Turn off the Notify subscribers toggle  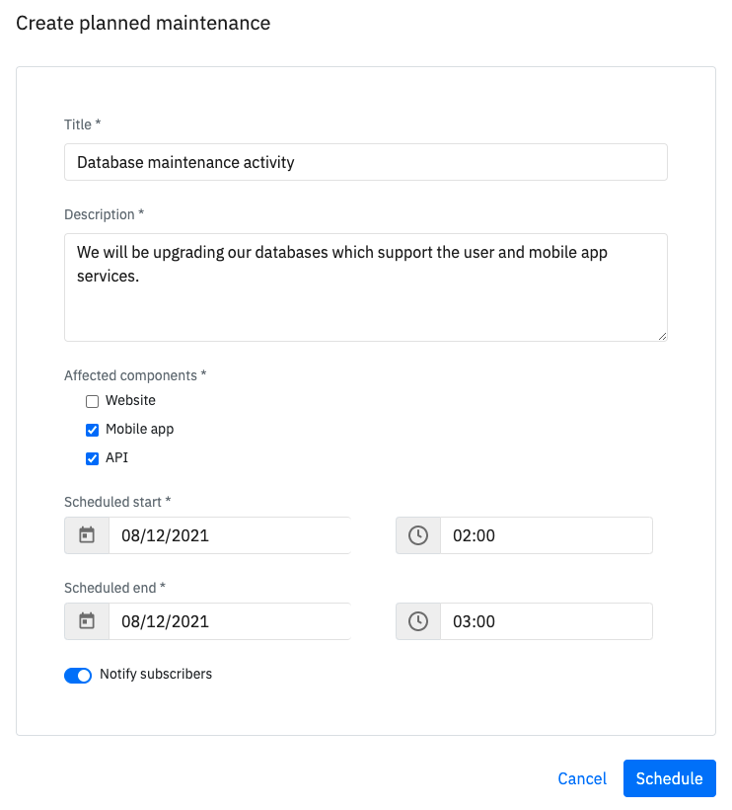pyautogui.click(x=78, y=676)
